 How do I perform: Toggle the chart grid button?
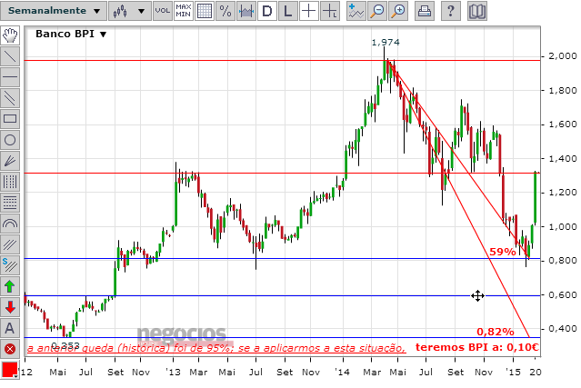pyautogui.click(x=205, y=11)
